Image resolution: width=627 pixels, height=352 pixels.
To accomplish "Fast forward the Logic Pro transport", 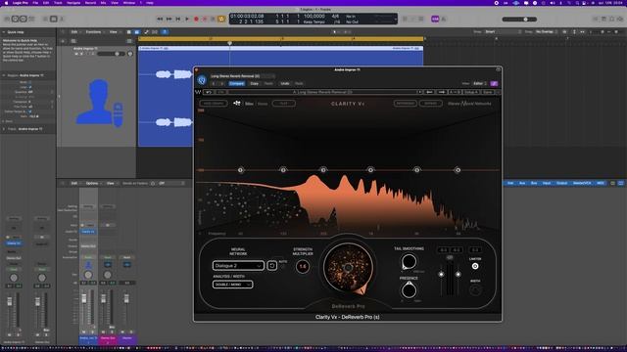I will tap(169, 19).
